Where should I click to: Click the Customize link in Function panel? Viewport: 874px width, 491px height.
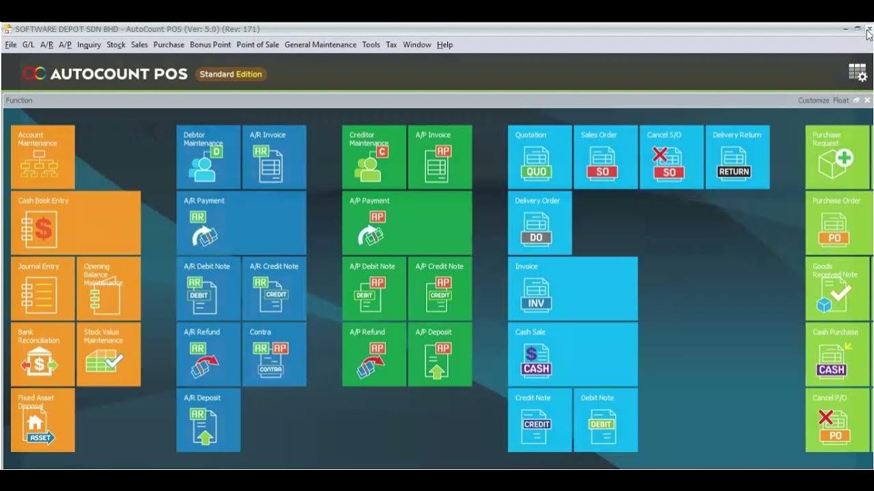tap(813, 100)
